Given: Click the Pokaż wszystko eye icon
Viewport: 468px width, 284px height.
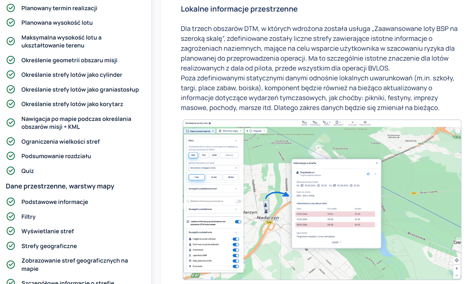Looking at the screenshot, I should 365,122.
